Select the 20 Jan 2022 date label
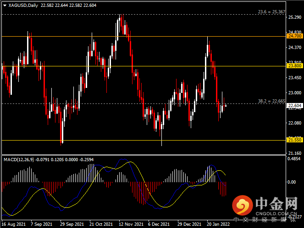Image resolution: width=304 pixels, height=228 pixels. [x=218, y=224]
